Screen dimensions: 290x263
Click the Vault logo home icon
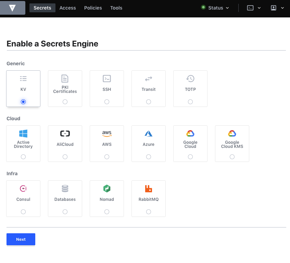tap(12, 8)
